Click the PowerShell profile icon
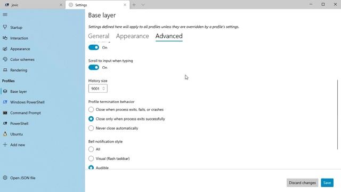 pyautogui.click(x=5, y=123)
